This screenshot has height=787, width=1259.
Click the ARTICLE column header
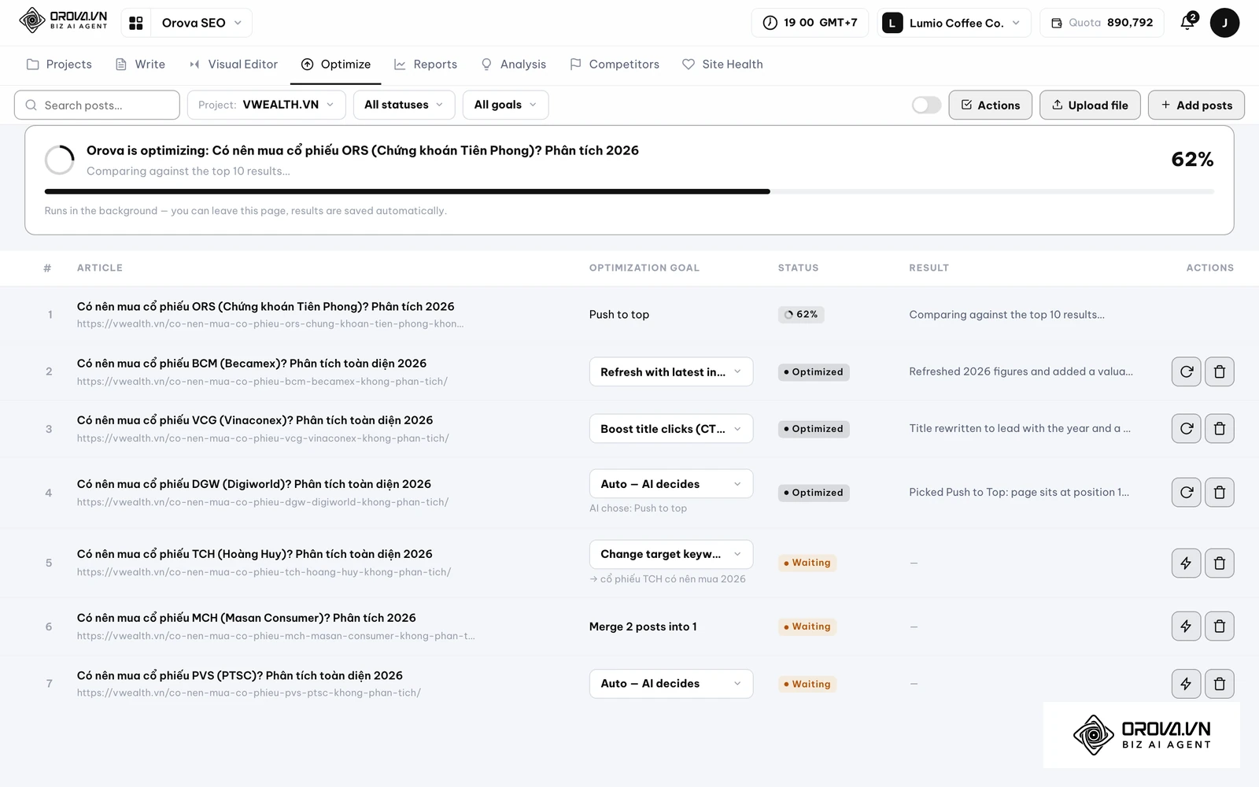coord(100,268)
